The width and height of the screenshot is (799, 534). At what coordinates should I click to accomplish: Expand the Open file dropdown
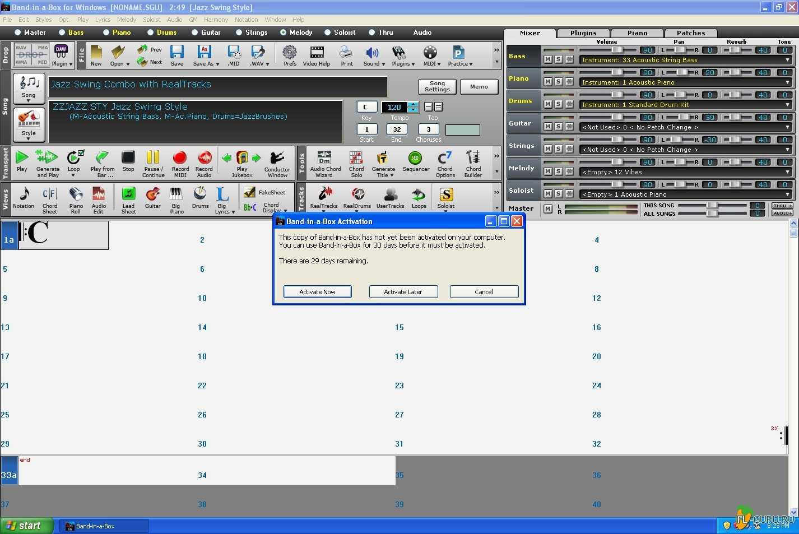(128, 64)
